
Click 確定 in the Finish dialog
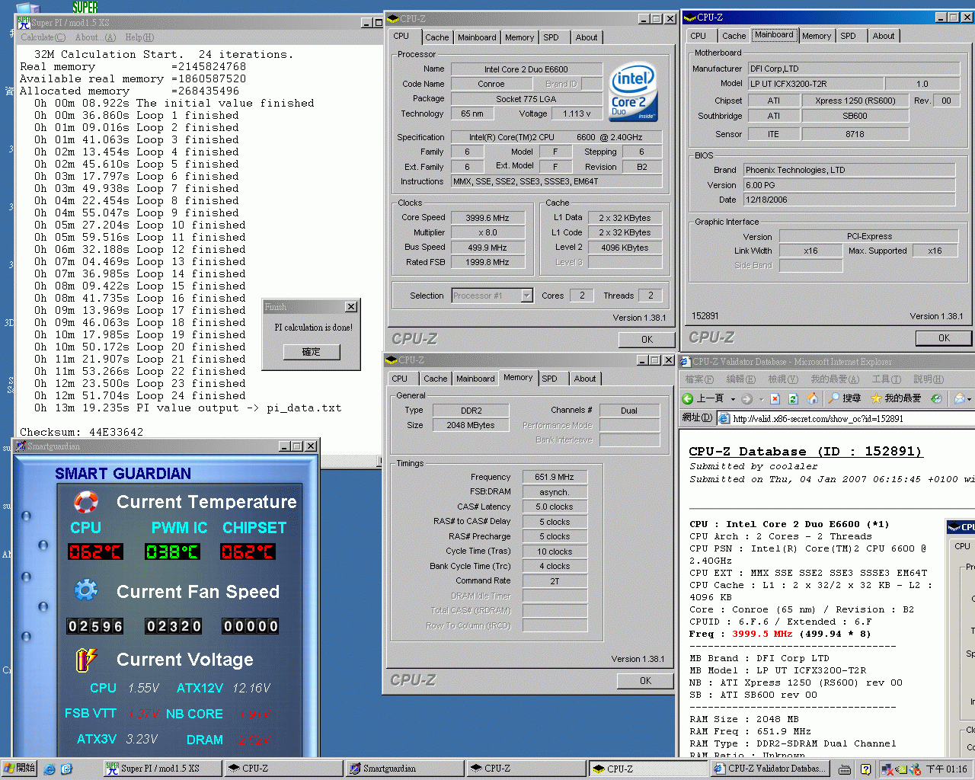pyautogui.click(x=311, y=352)
